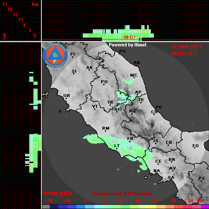Click the SI city label on map
The image size is (209, 209).
[74, 71]
